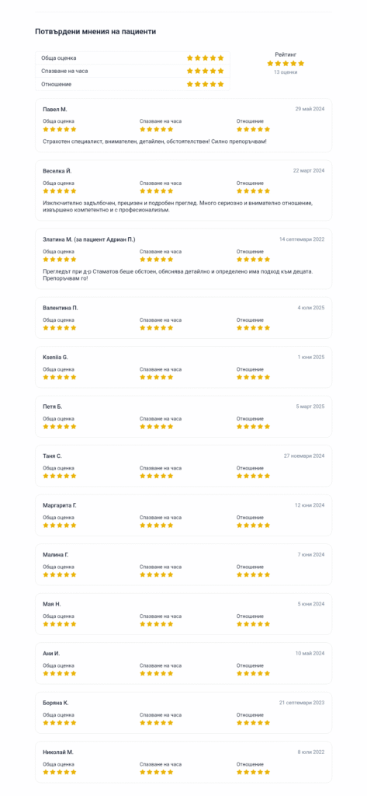
Task: Click the Потвърдени мнения на пациенти heading
Action: pyautogui.click(x=95, y=31)
